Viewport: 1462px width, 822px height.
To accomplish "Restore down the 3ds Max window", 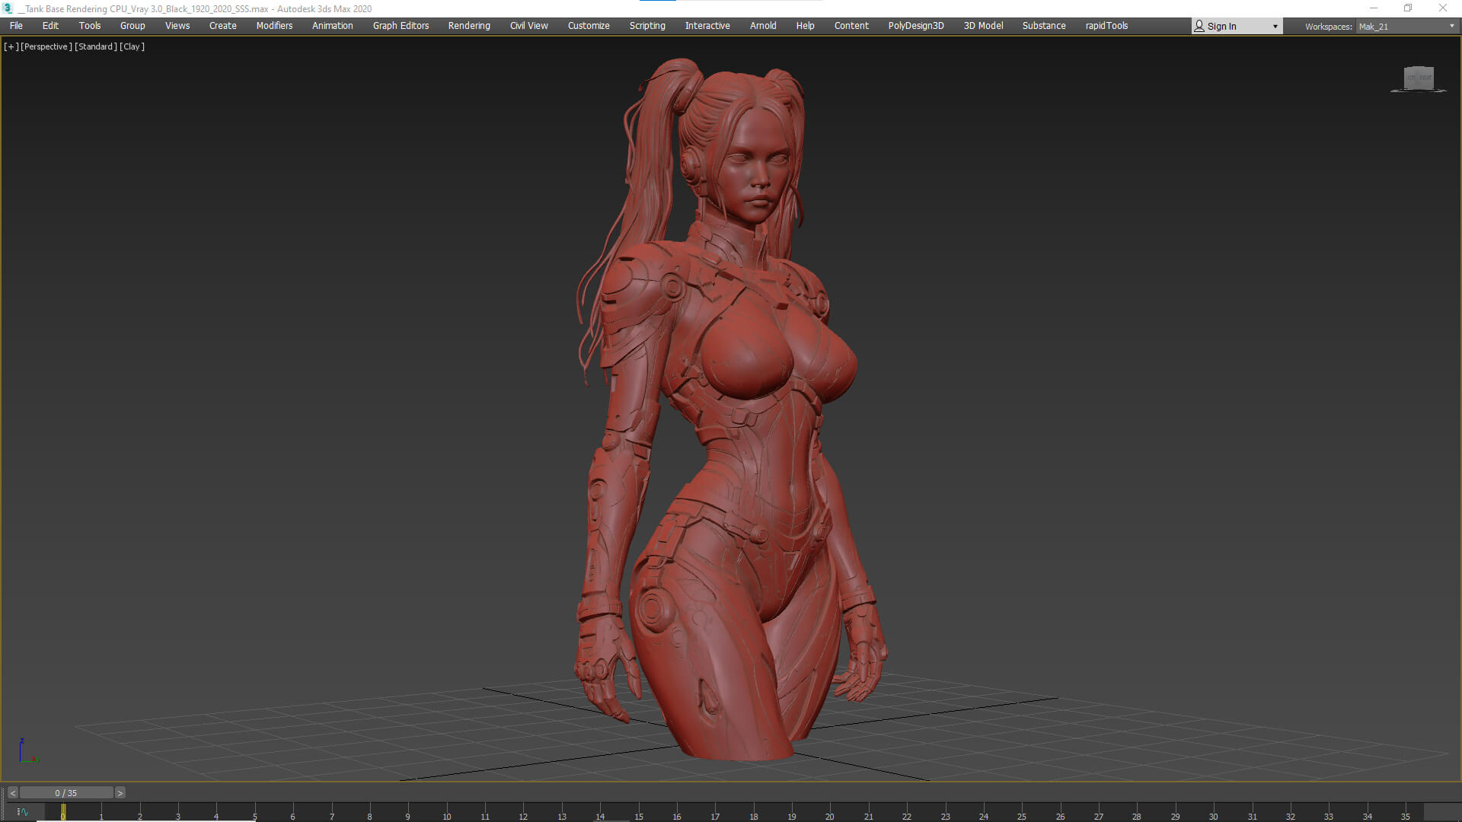I will (1408, 8).
